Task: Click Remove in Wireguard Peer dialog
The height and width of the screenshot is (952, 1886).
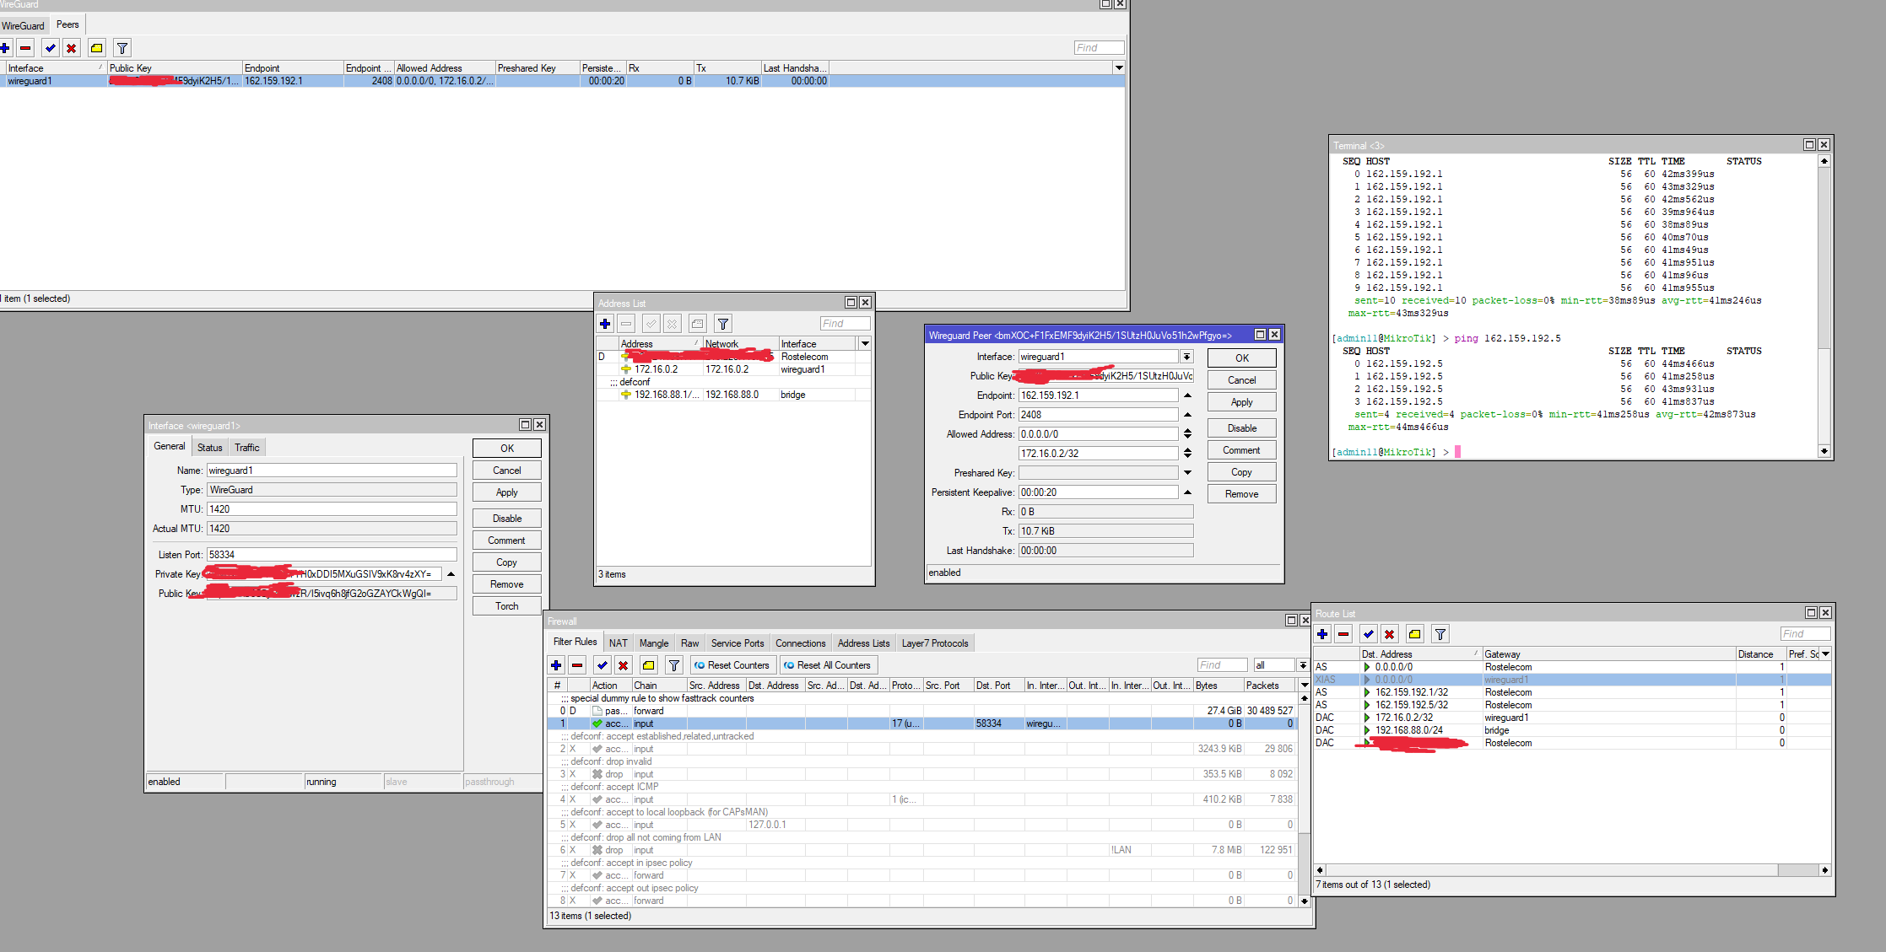Action: [1241, 494]
